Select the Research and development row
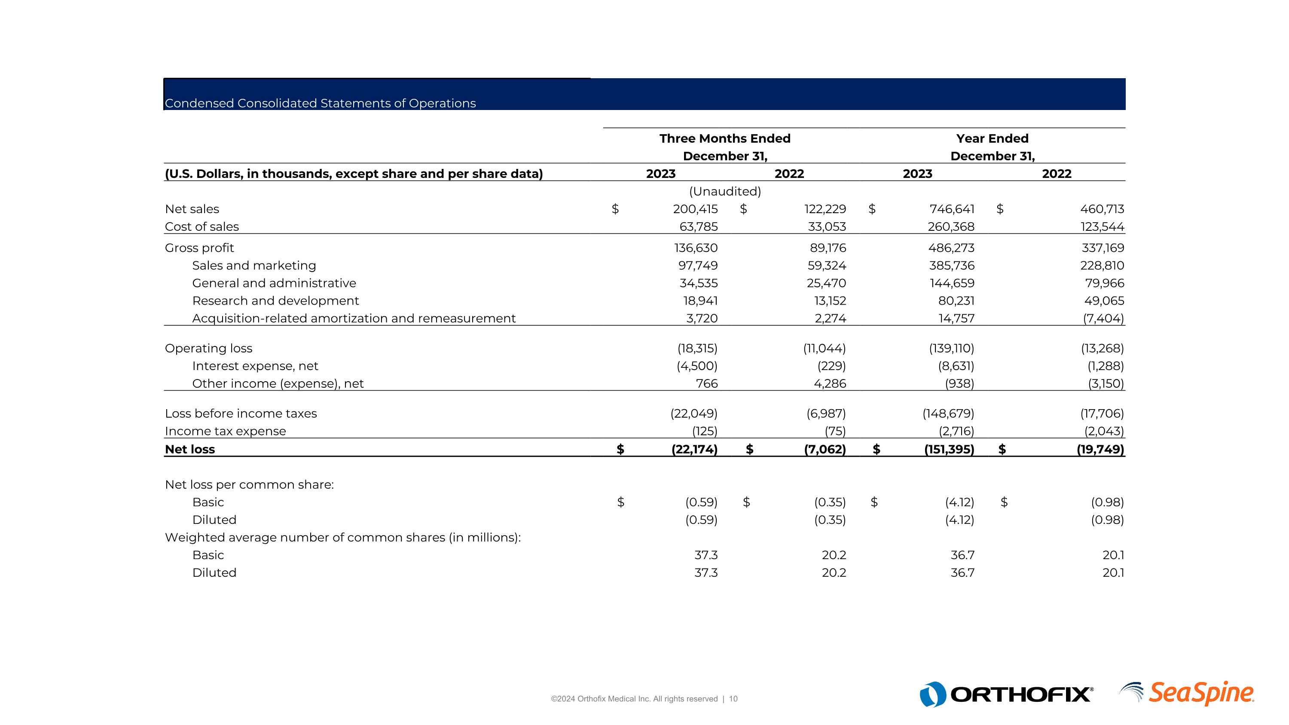The height and width of the screenshot is (725, 1289). click(275, 301)
